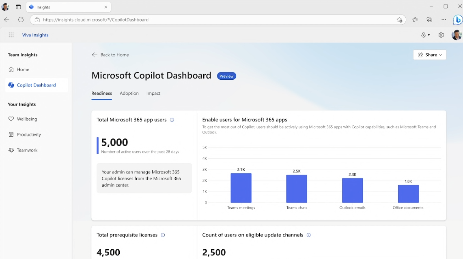463x259 pixels.
Task: Click the Outlook emails bar
Action: point(352,191)
